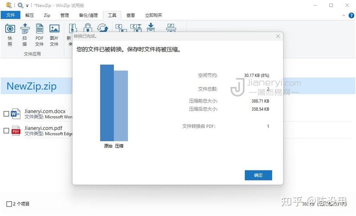Maximize the WinZip window
This screenshot has height=216, width=356.
point(331,5)
